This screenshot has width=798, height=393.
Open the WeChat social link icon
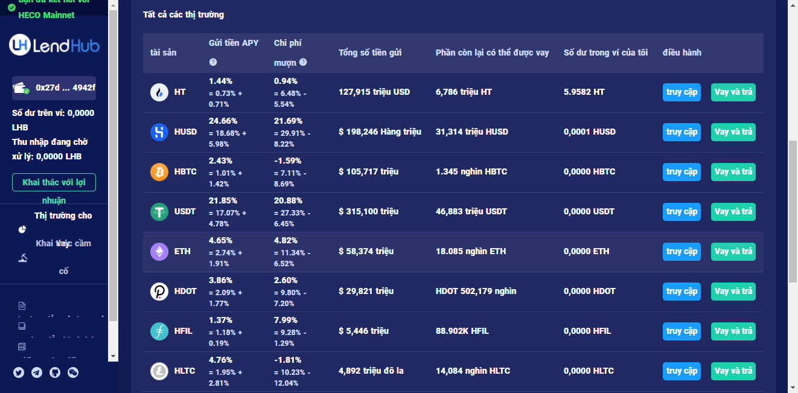(73, 372)
